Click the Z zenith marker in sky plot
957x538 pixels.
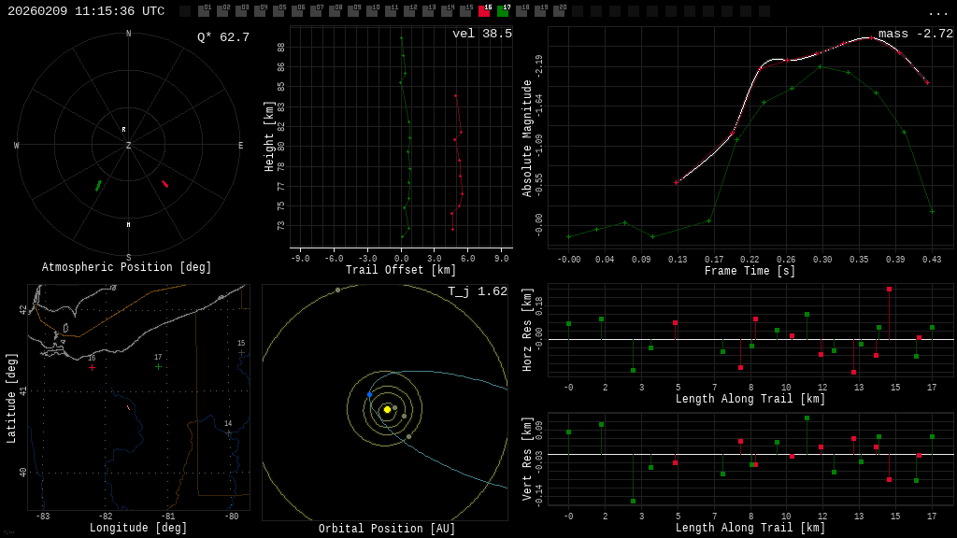tap(128, 145)
